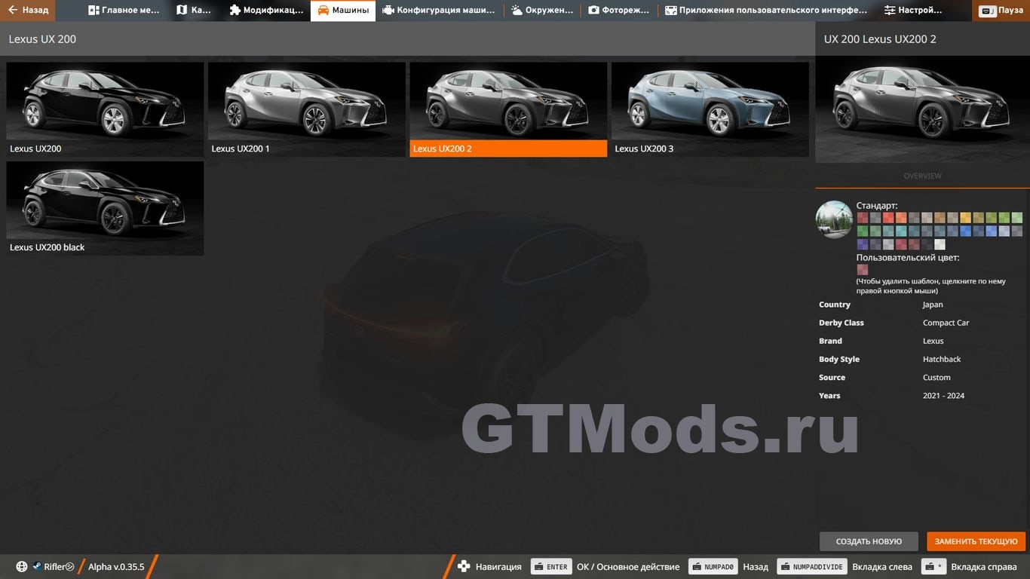The width and height of the screenshot is (1030, 579).
Task: Select the Машины vehicles tab
Action: [x=343, y=11]
